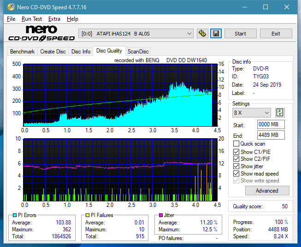Switch to the Create Disc tab
Screen dimensions: 301x247
53,52
